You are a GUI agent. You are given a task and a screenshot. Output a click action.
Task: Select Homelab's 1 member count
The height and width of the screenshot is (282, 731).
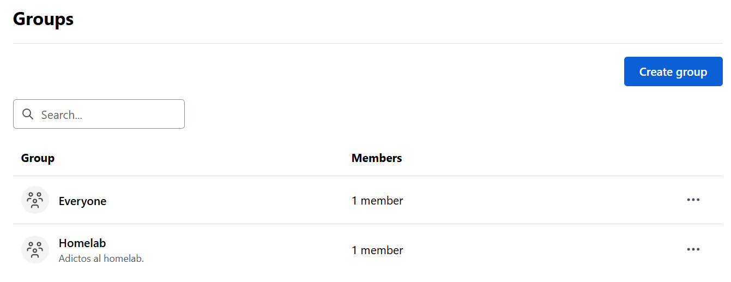377,250
